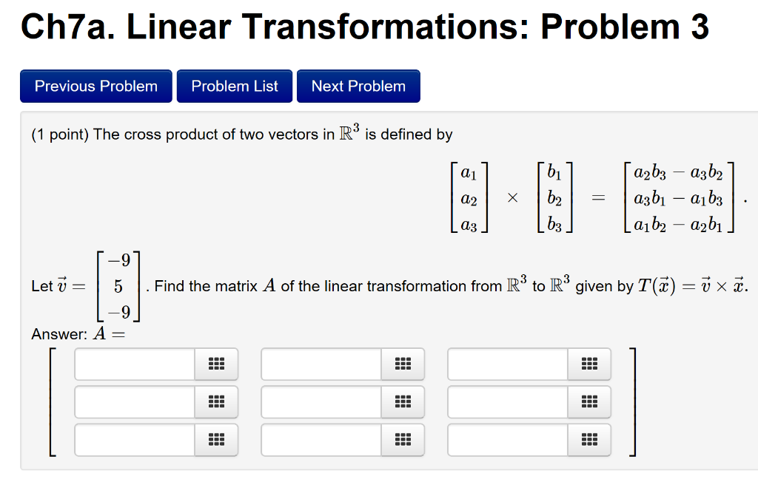The height and width of the screenshot is (482, 758).
Task: Open the equation editor for top-left matrix entry
Action: click(218, 364)
